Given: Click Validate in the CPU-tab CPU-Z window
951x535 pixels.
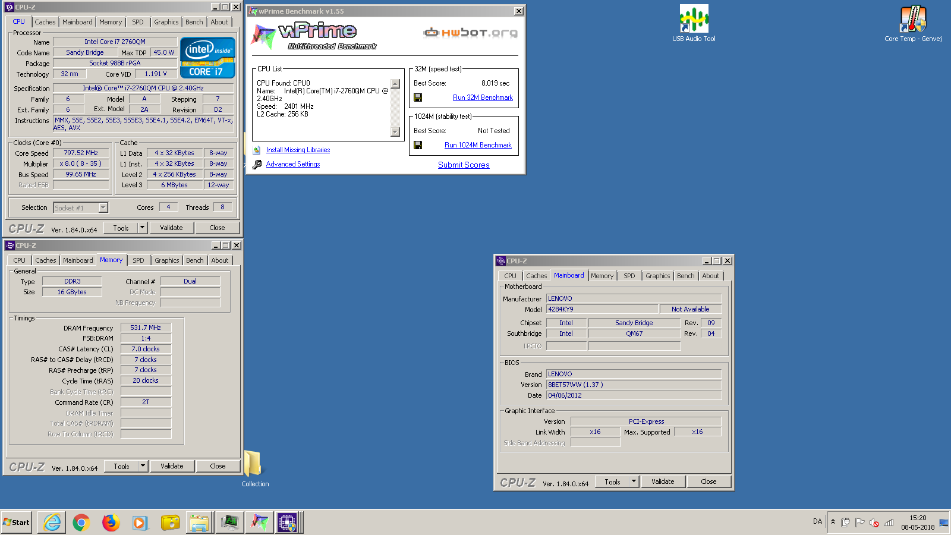Looking at the screenshot, I should pos(171,228).
